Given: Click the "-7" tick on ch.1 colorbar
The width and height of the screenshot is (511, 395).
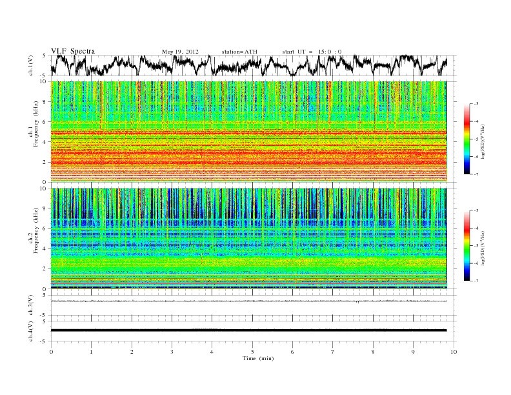Looking at the screenshot, I should pos(476,174).
